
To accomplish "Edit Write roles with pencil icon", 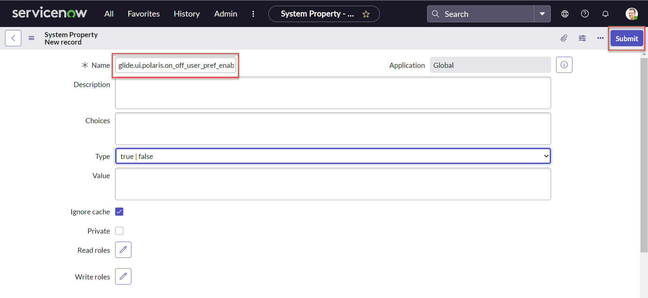I will (123, 276).
